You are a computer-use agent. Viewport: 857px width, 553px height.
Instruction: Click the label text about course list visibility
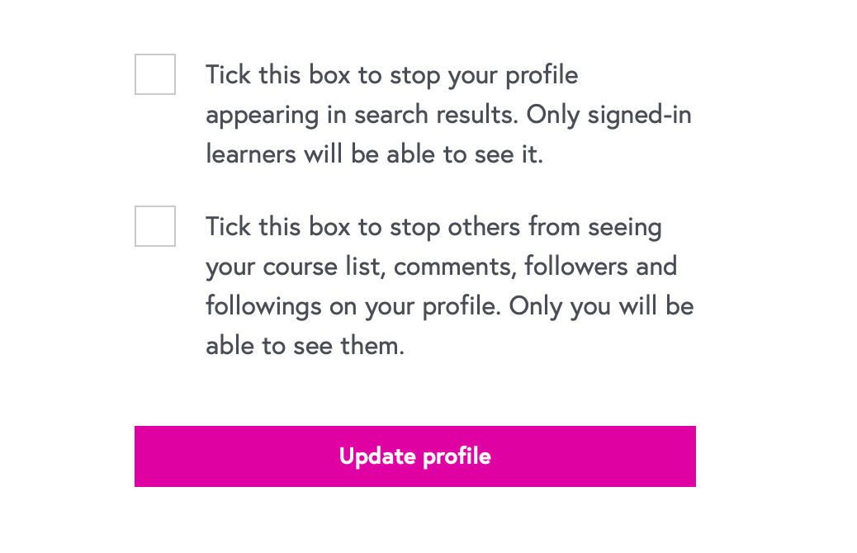click(441, 266)
